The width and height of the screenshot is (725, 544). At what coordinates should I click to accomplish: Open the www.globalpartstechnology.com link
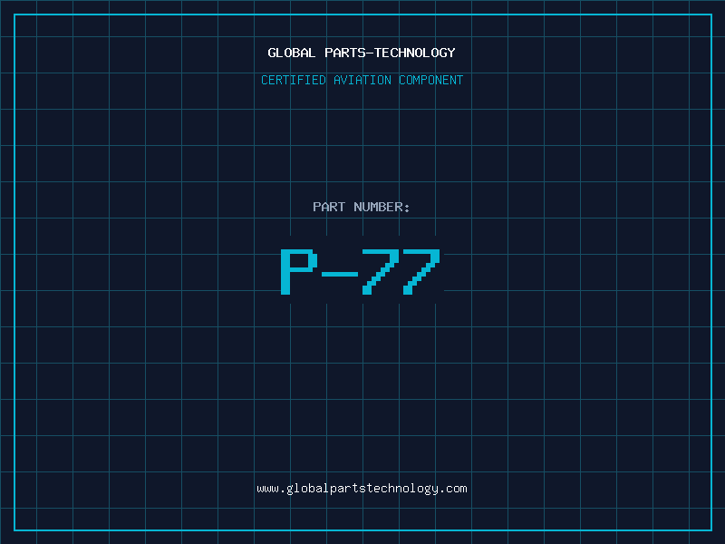click(362, 489)
